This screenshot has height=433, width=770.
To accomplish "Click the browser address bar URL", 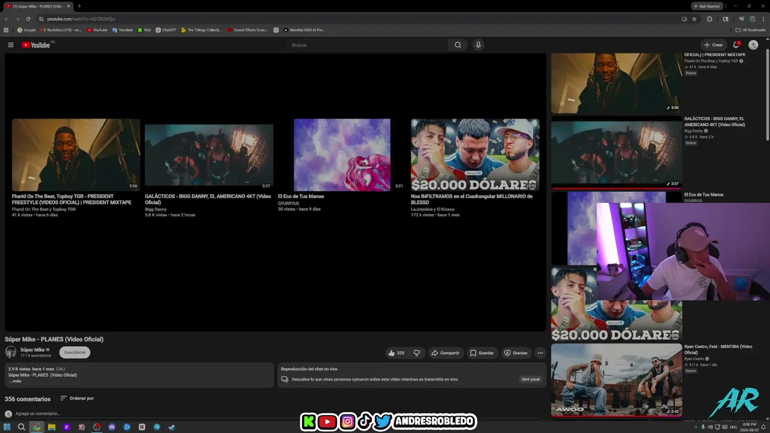I will click(x=81, y=19).
